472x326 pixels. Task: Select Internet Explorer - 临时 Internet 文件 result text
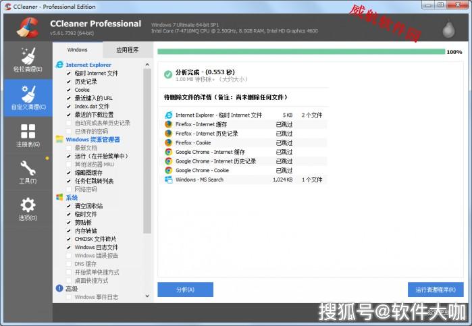(219, 115)
